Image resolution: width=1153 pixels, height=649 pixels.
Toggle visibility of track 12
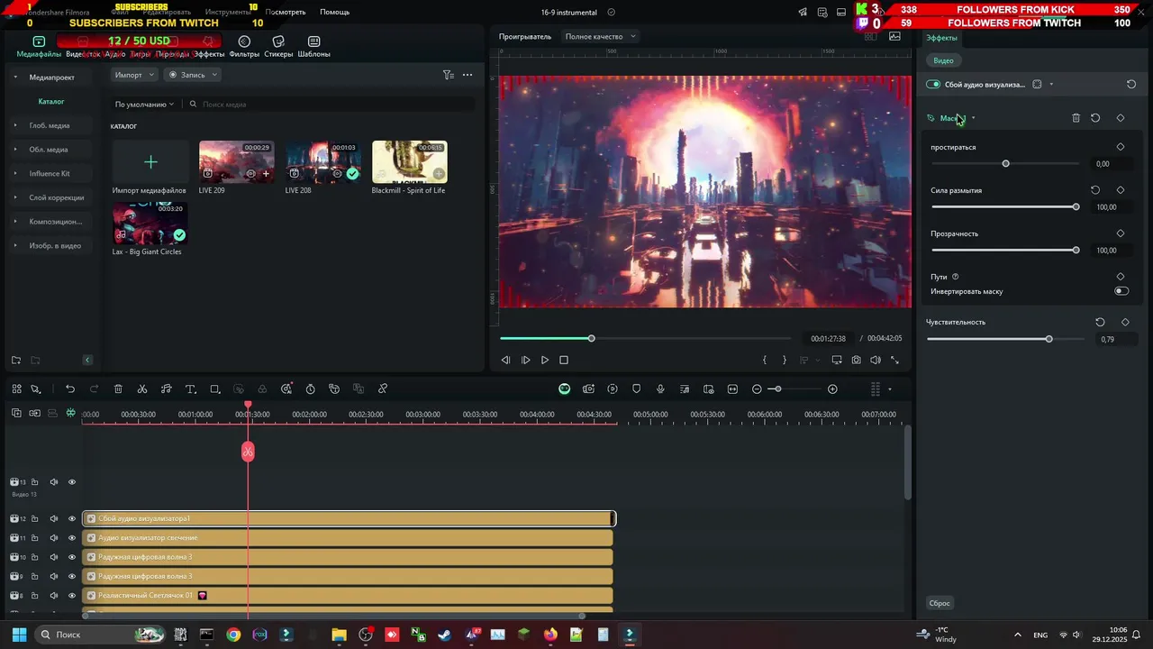(x=72, y=518)
